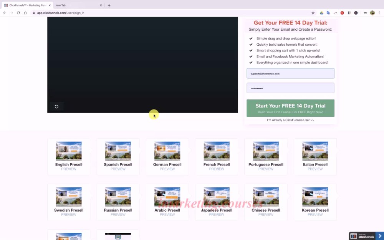
Task: Click the dark circular extension icon
Action: click(356, 13)
